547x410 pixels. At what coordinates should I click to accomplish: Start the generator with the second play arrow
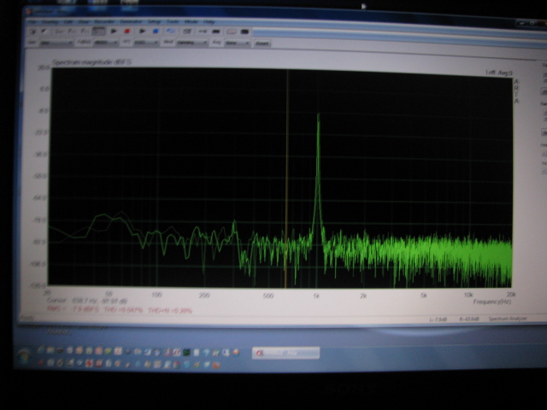[x=142, y=31]
